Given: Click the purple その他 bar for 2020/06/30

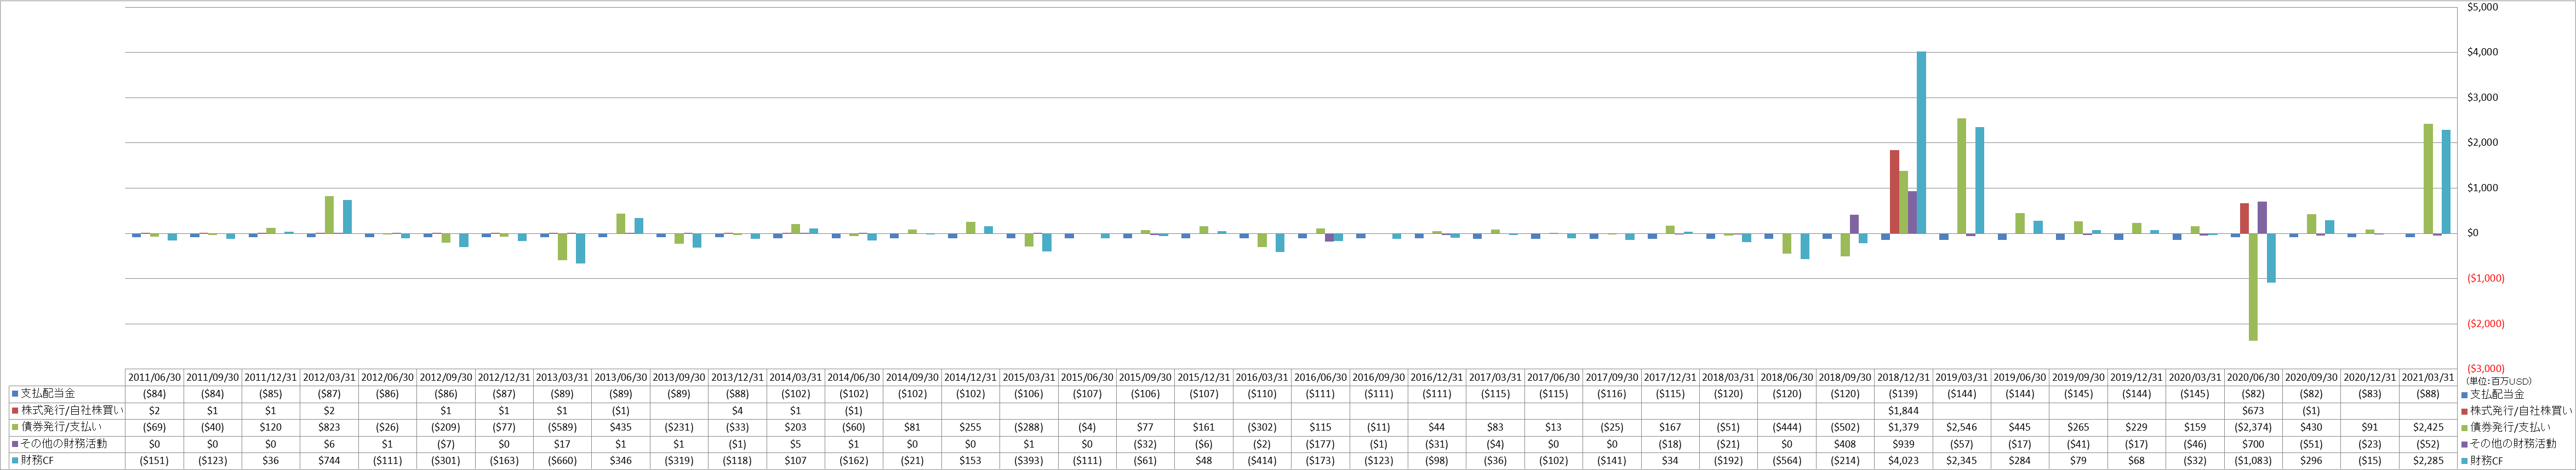Looking at the screenshot, I should click(2262, 217).
